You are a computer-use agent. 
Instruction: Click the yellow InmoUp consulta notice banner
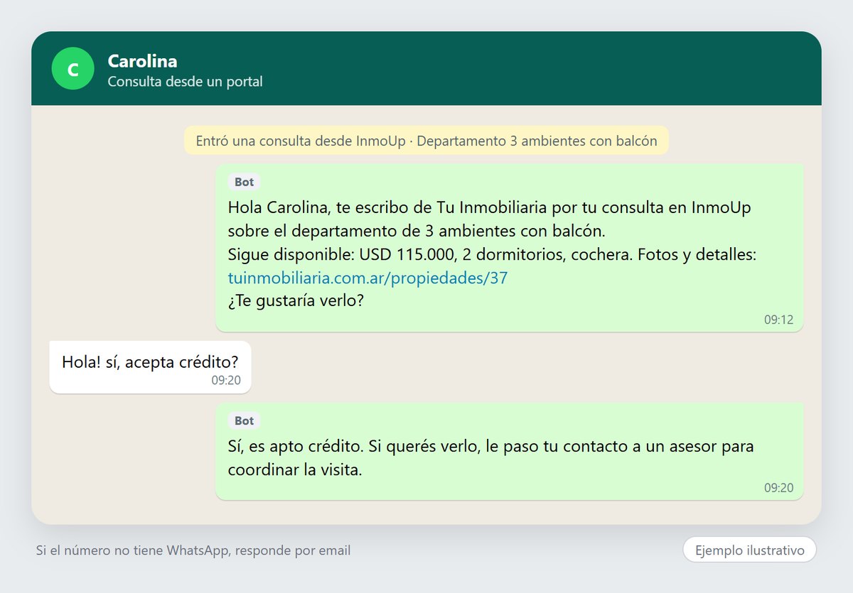click(426, 141)
